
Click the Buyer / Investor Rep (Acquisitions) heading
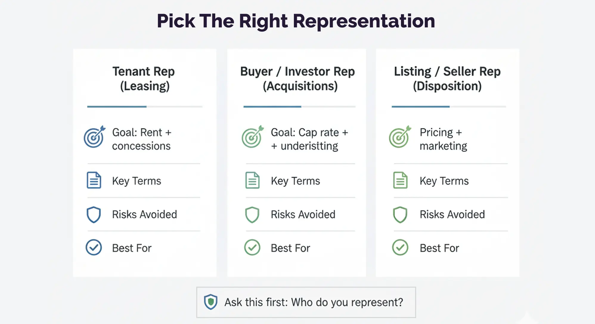[x=298, y=79]
